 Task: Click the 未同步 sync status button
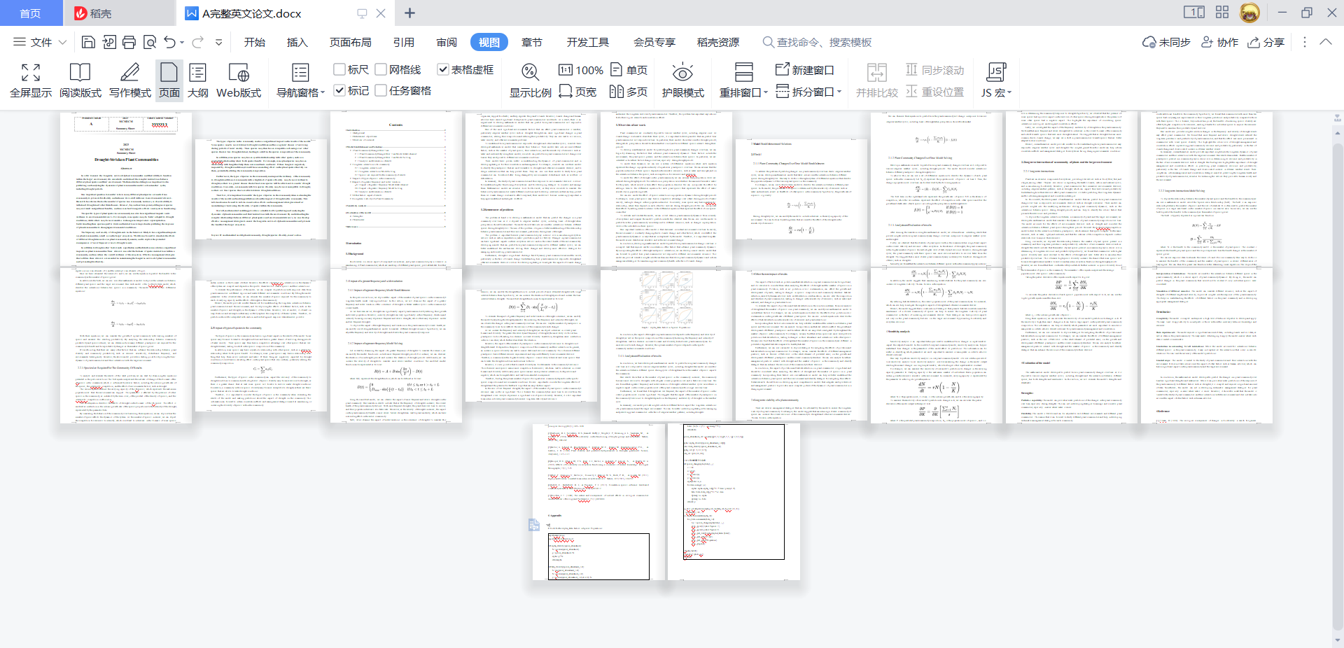(1166, 43)
